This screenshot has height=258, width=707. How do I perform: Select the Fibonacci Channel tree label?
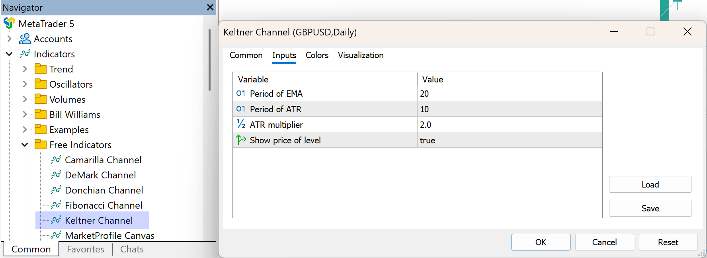pyautogui.click(x=104, y=205)
